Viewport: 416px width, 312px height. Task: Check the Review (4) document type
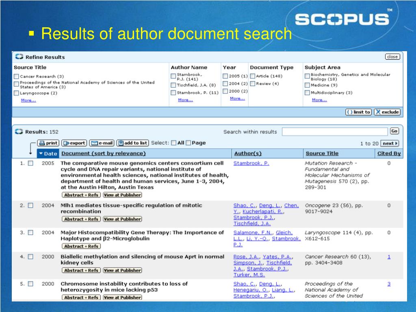click(253, 84)
